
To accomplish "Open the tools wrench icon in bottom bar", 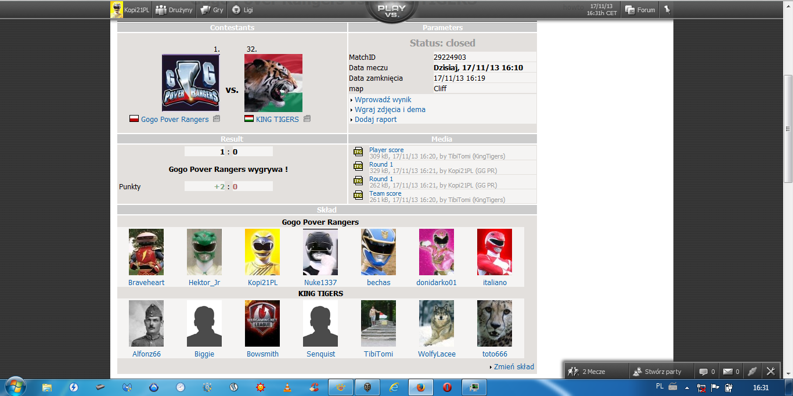I will tap(770, 372).
